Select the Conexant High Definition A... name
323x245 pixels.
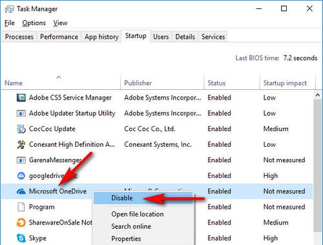pos(72,145)
